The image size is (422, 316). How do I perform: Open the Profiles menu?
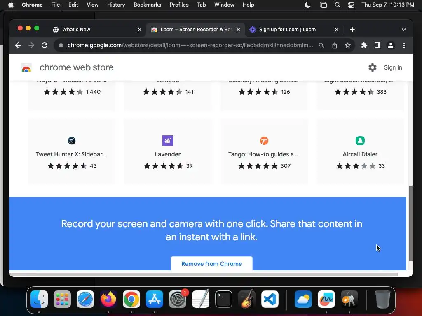(179, 5)
